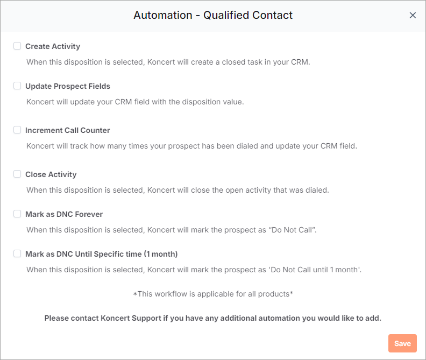Click the Close Activity label text

click(51, 174)
